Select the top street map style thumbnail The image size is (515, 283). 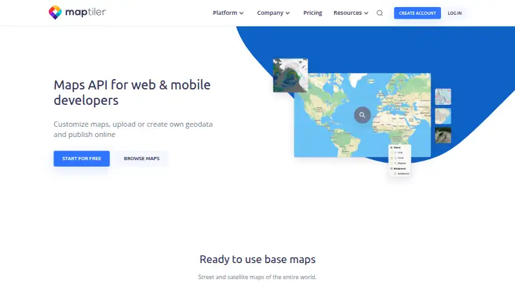pyautogui.click(x=443, y=96)
